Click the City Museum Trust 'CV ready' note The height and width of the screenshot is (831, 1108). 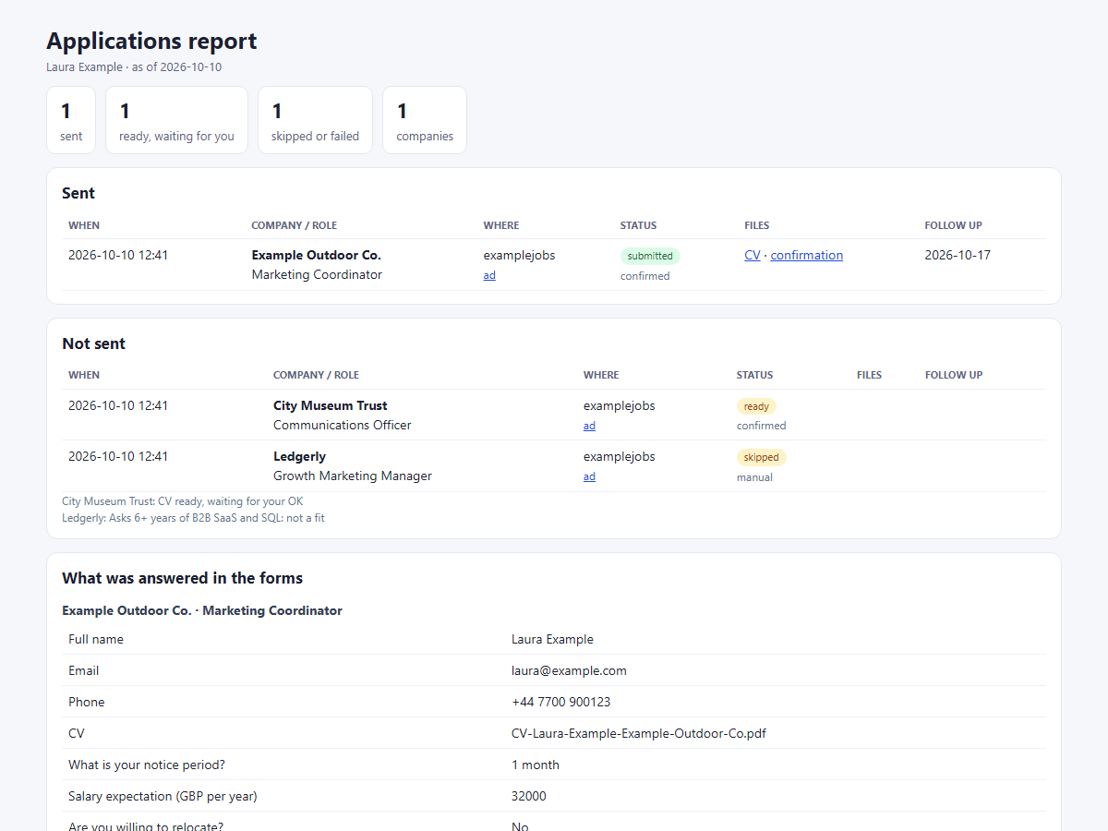182,501
